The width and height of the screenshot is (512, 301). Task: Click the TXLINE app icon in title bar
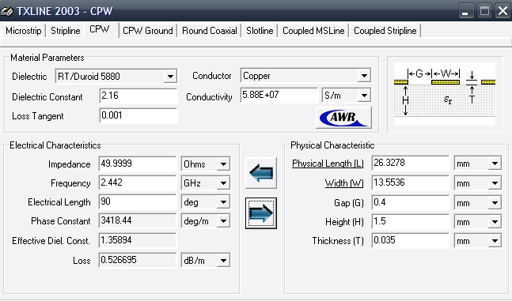[x=7, y=11]
